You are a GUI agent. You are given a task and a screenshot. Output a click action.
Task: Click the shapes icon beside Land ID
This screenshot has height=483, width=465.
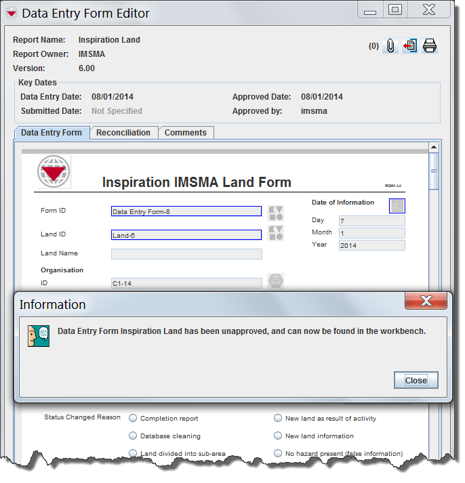click(x=276, y=234)
